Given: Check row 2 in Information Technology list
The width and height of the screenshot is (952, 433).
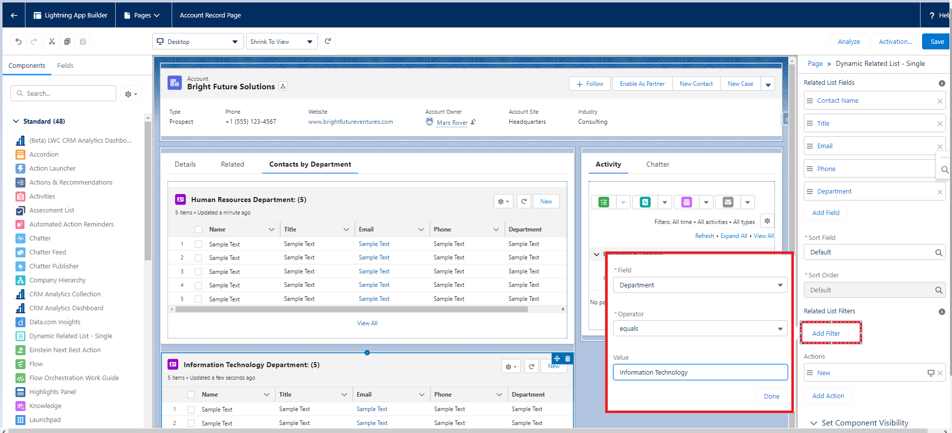Looking at the screenshot, I should coord(191,424).
